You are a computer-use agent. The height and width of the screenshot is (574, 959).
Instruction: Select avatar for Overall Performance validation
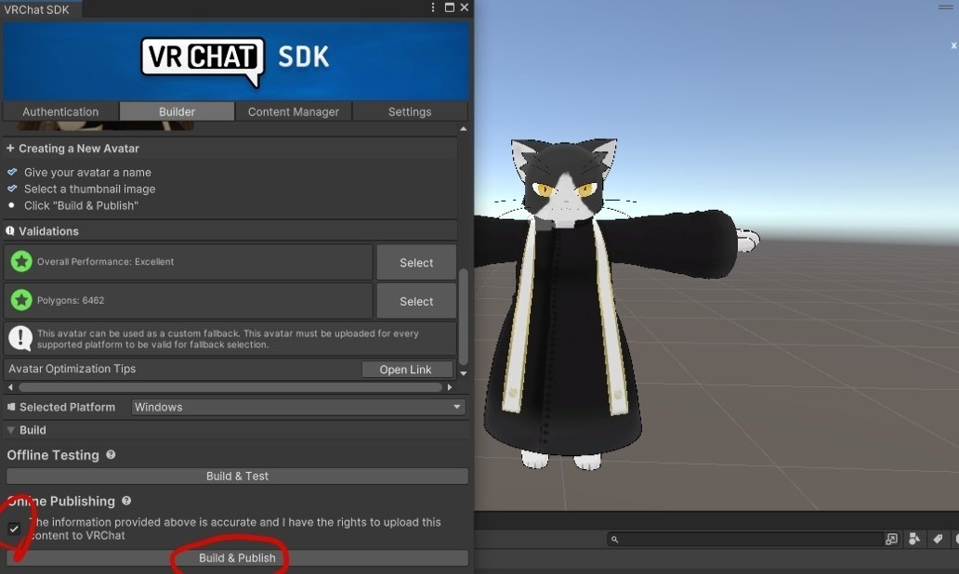pos(416,262)
